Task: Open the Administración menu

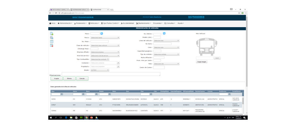Action: click(65, 23)
